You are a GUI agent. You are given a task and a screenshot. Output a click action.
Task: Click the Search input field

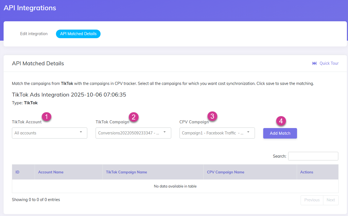click(313, 156)
